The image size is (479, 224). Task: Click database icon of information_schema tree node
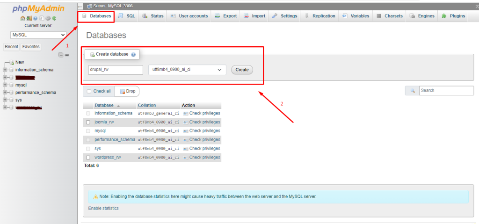point(11,70)
